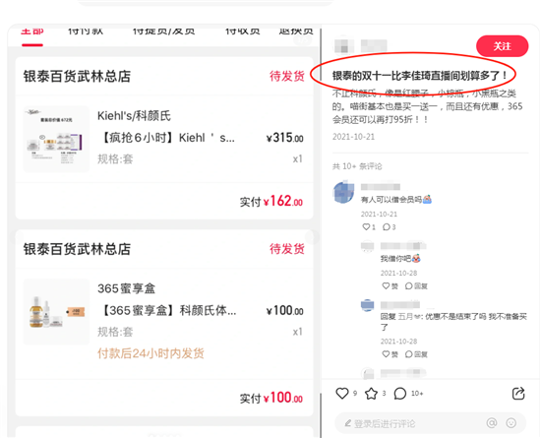Open emoji picker in comment bar
This screenshot has height=438, width=541.
[511, 423]
